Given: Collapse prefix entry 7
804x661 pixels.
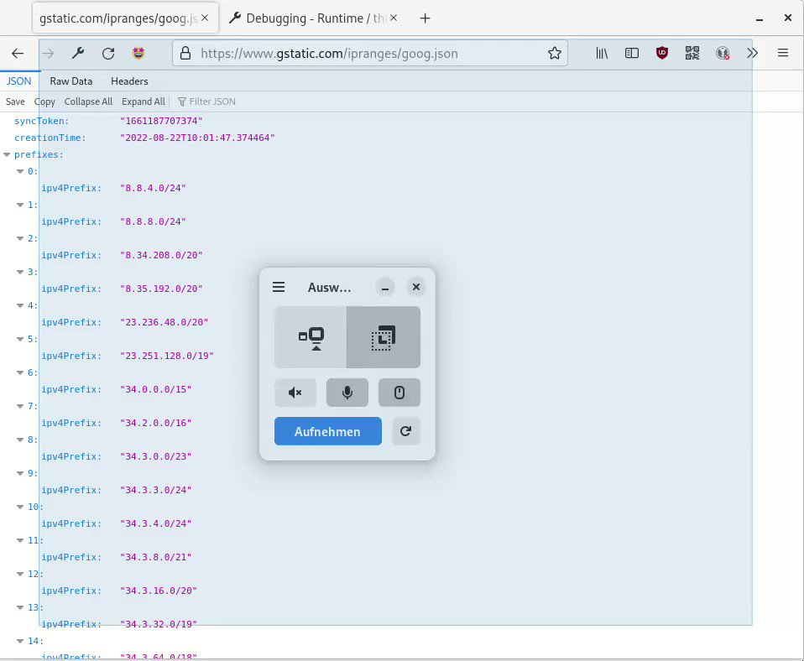Looking at the screenshot, I should [20, 406].
